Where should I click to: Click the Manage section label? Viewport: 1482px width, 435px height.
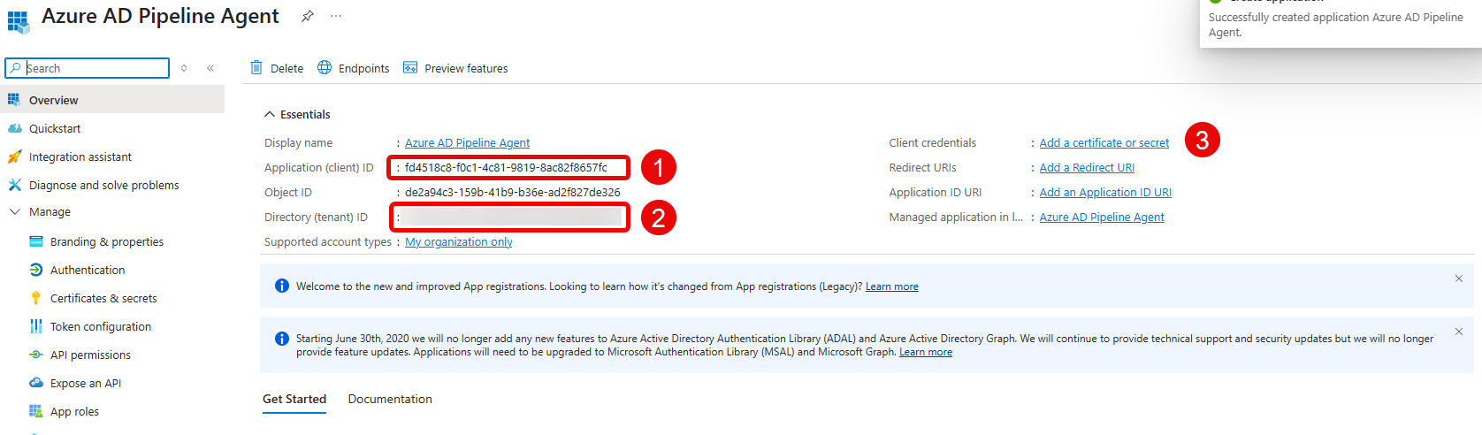(50, 212)
